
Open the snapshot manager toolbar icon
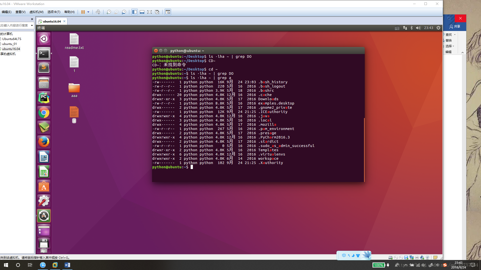(124, 12)
